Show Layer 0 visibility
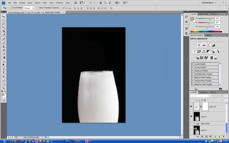Image resolution: width=229 pixels, height=143 pixels. (191, 130)
